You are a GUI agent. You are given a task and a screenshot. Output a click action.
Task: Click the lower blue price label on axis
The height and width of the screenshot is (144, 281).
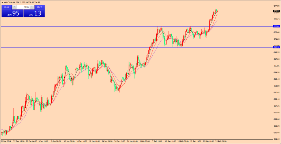point(277,47)
